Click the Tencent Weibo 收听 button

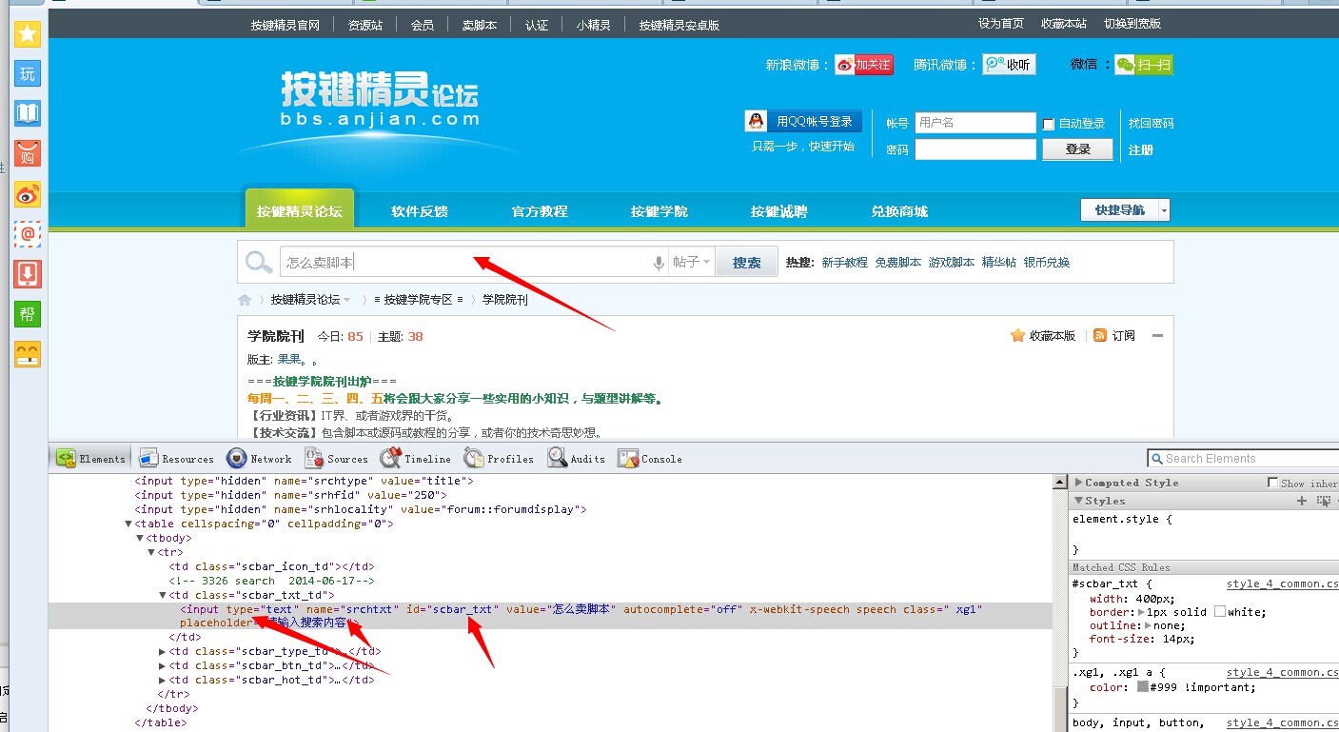(1010, 65)
